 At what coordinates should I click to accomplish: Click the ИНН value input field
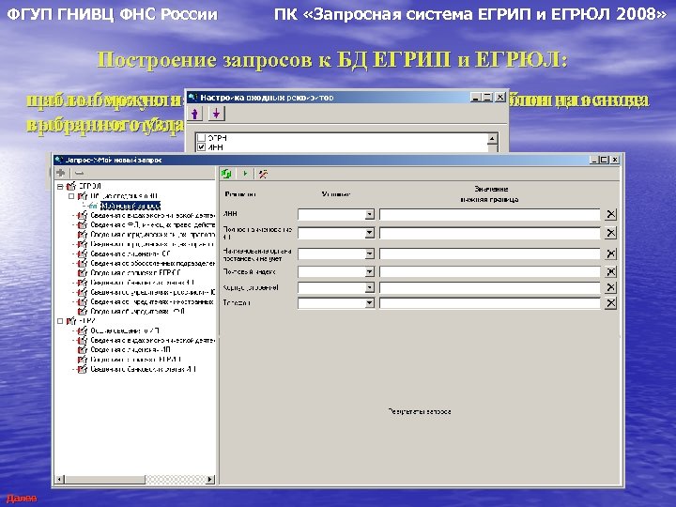pos(490,214)
